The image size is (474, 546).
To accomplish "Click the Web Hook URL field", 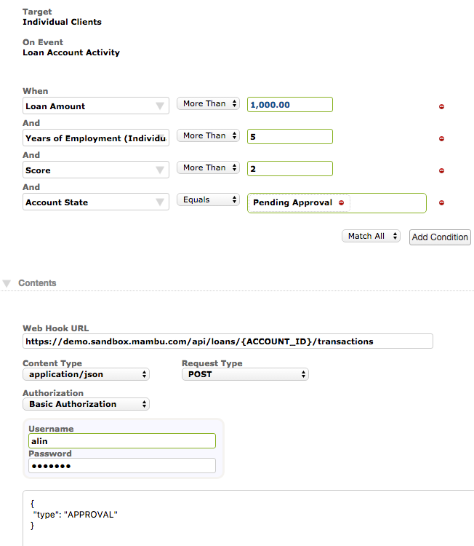I will click(228, 341).
